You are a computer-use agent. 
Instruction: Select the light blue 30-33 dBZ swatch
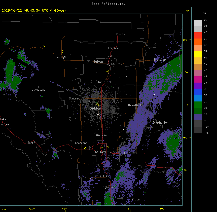(198, 98)
